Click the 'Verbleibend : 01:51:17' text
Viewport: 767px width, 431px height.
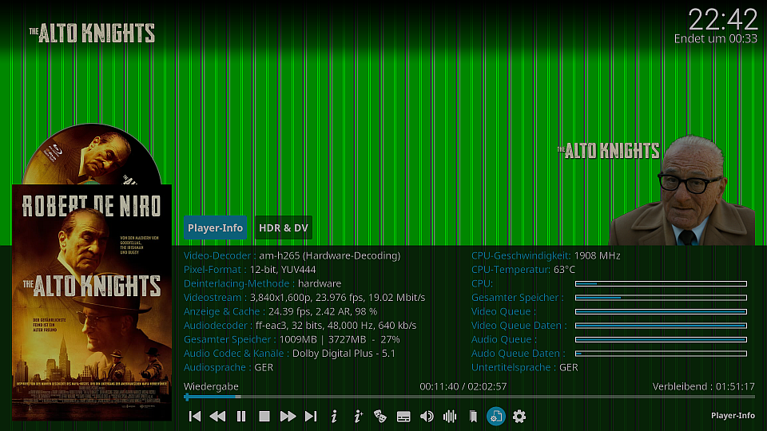703,386
